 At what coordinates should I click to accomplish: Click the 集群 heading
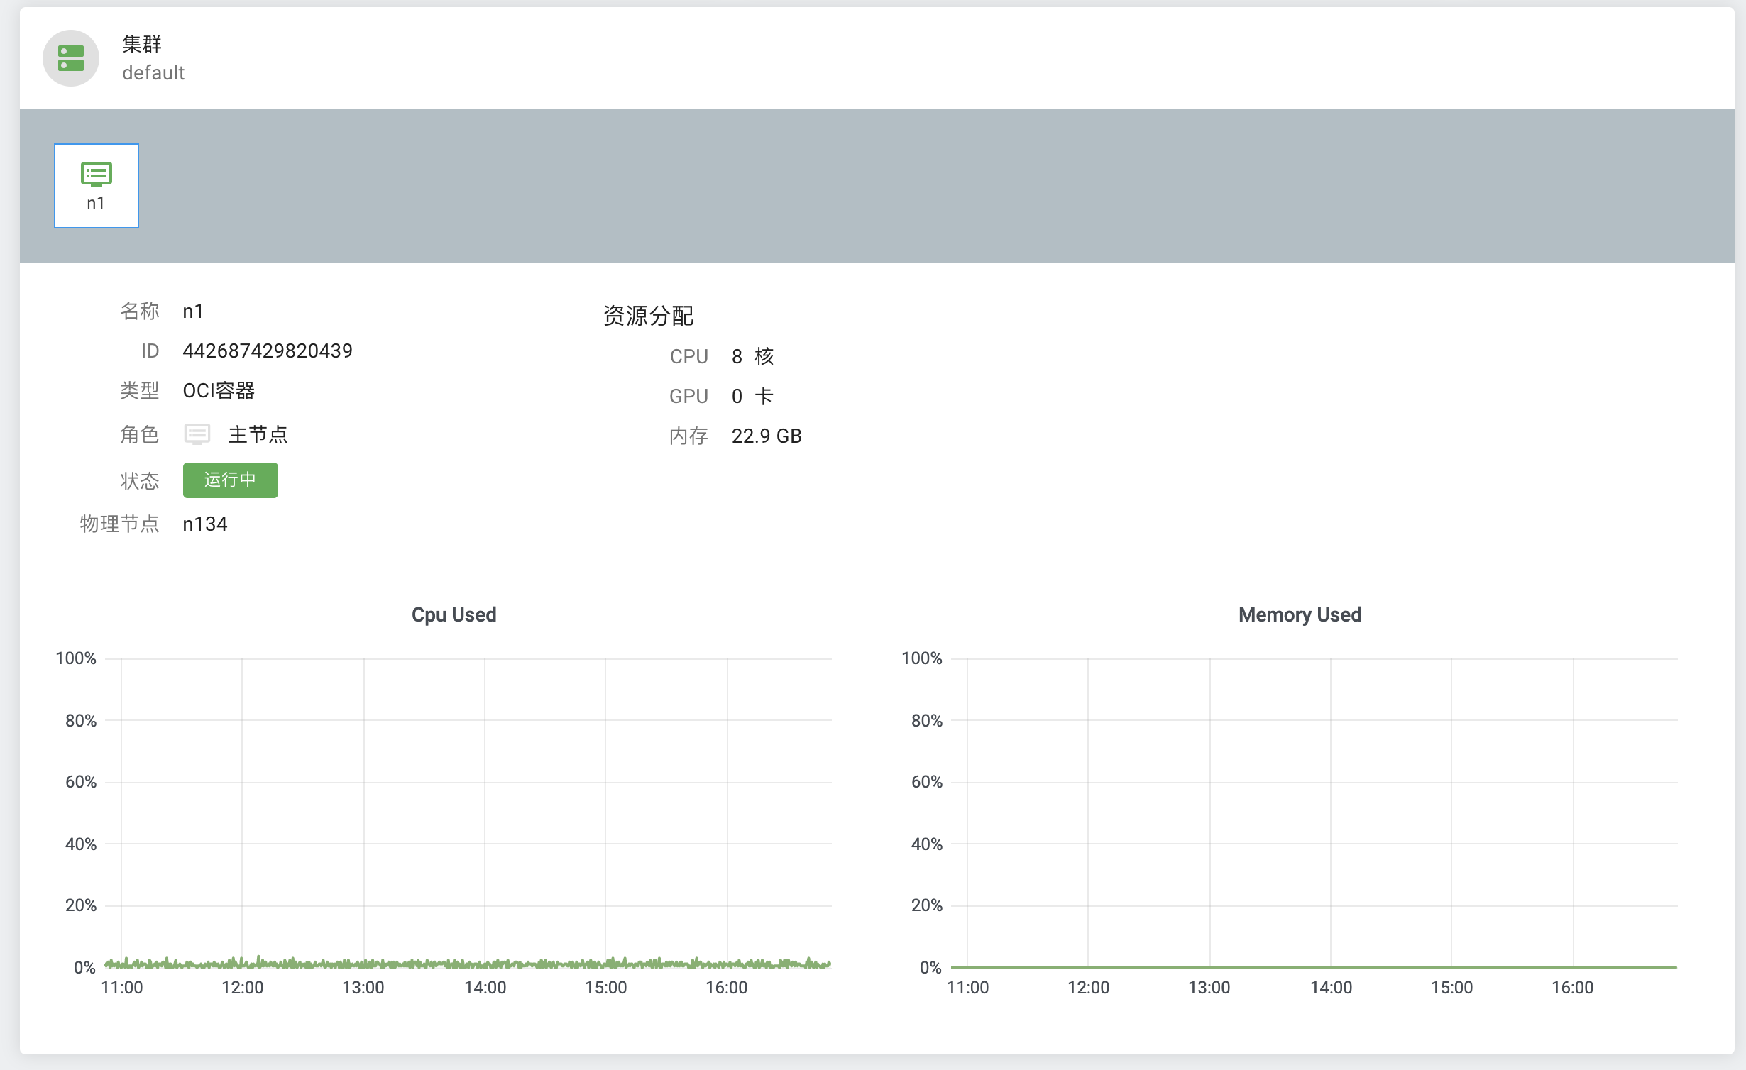pyautogui.click(x=142, y=44)
